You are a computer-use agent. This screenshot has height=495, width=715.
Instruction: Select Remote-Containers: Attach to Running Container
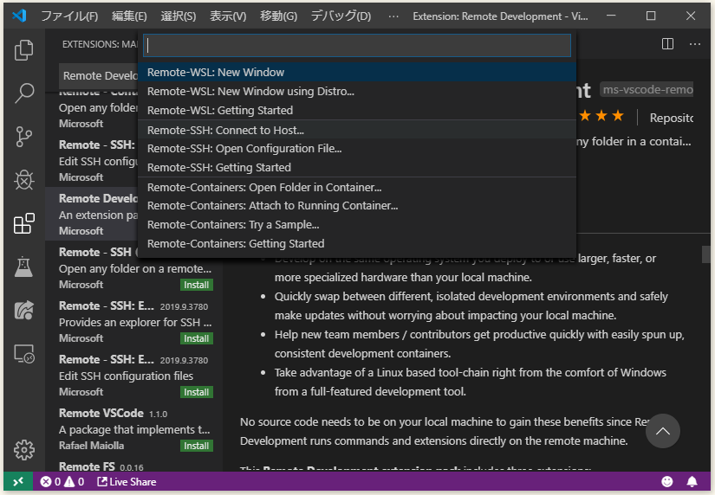[x=357, y=205]
